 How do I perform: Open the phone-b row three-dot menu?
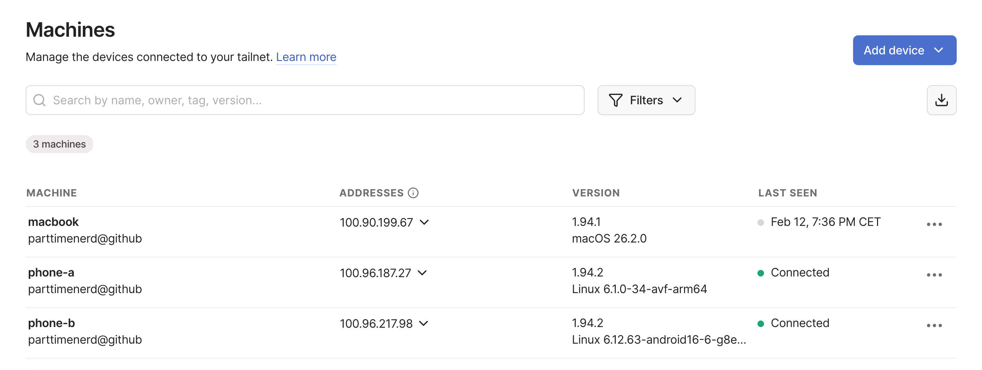click(x=934, y=325)
